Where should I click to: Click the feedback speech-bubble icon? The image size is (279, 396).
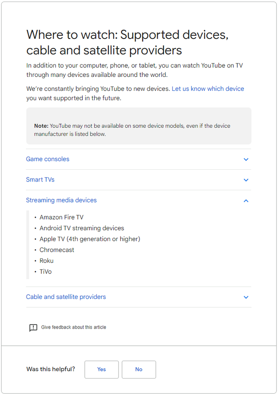33,328
